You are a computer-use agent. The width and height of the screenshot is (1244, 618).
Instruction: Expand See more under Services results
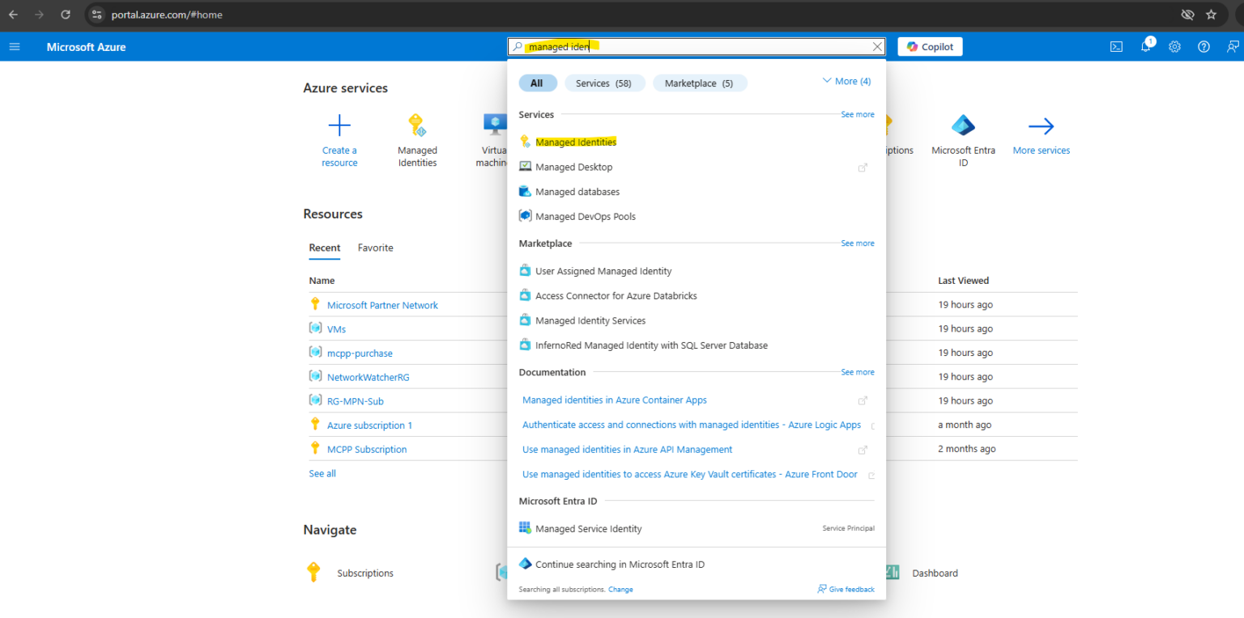pos(857,114)
